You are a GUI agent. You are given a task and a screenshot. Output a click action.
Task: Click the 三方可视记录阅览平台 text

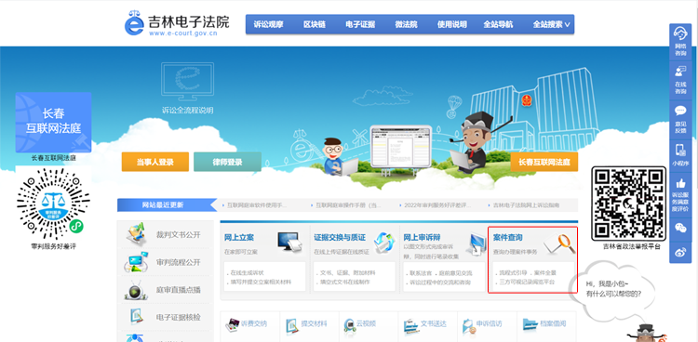[528, 282]
